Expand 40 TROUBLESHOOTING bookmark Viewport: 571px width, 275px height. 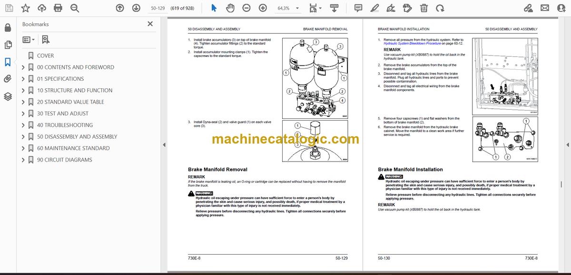pyautogui.click(x=23, y=125)
